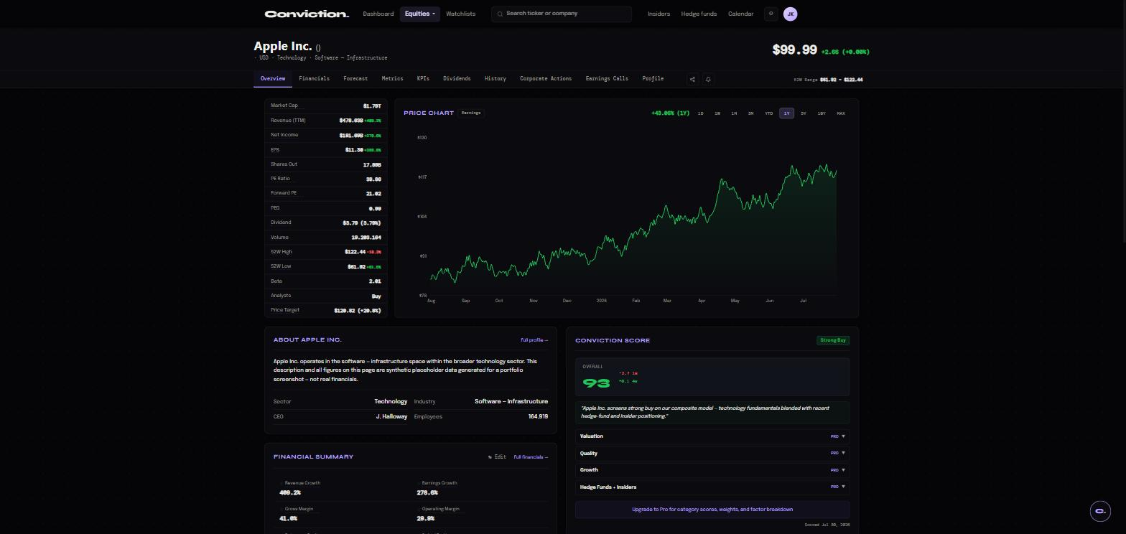This screenshot has height=534, width=1126.
Task: Open the JK user avatar menu
Action: 790,14
